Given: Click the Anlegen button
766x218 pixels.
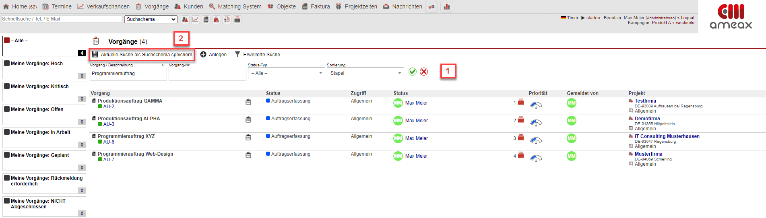Looking at the screenshot, I should (x=213, y=55).
